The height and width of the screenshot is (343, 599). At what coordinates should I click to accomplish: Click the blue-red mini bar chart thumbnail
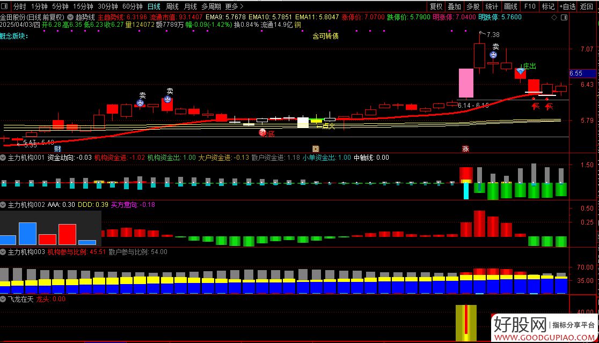(x=50, y=228)
